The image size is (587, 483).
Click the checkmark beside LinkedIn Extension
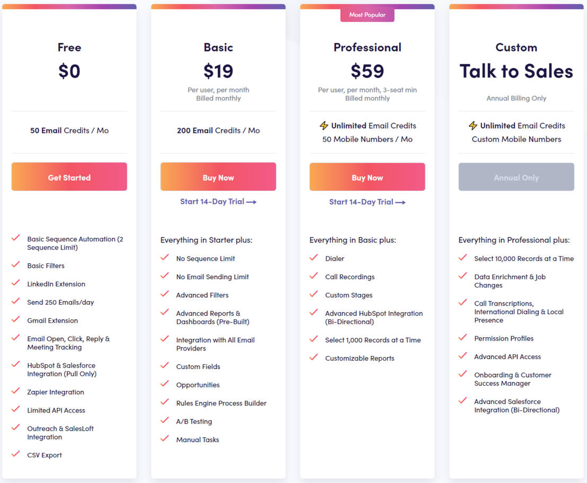(15, 284)
